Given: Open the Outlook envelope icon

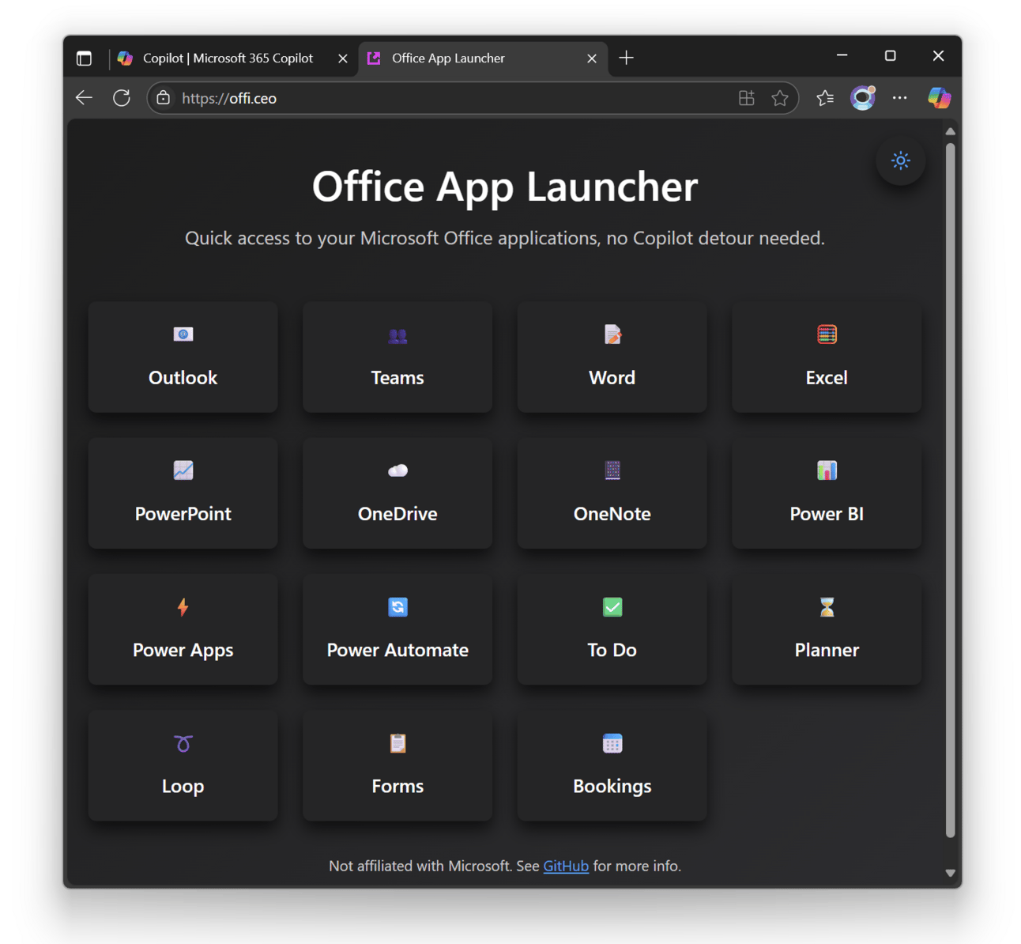Looking at the screenshot, I should pos(183,334).
